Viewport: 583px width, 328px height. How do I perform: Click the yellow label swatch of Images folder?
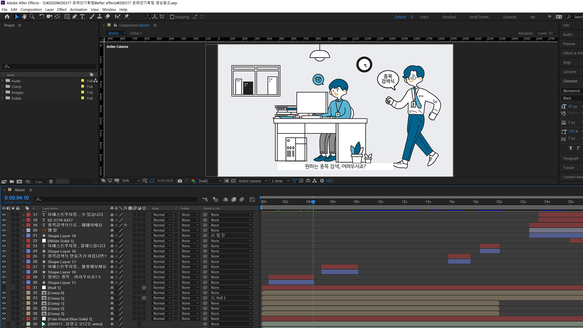pos(83,92)
